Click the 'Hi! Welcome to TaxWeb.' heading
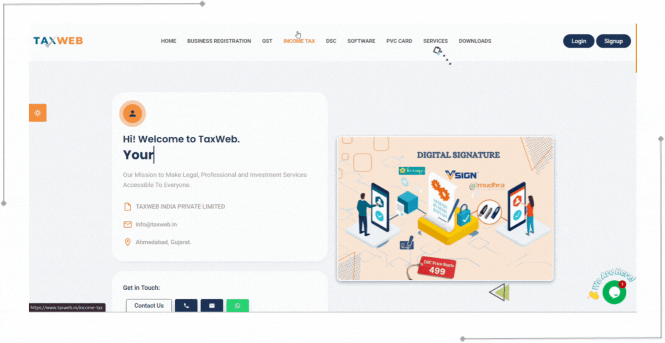This screenshot has width=665, height=343. pyautogui.click(x=181, y=139)
